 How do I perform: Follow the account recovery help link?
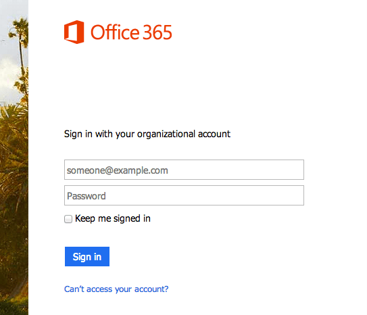tap(116, 289)
